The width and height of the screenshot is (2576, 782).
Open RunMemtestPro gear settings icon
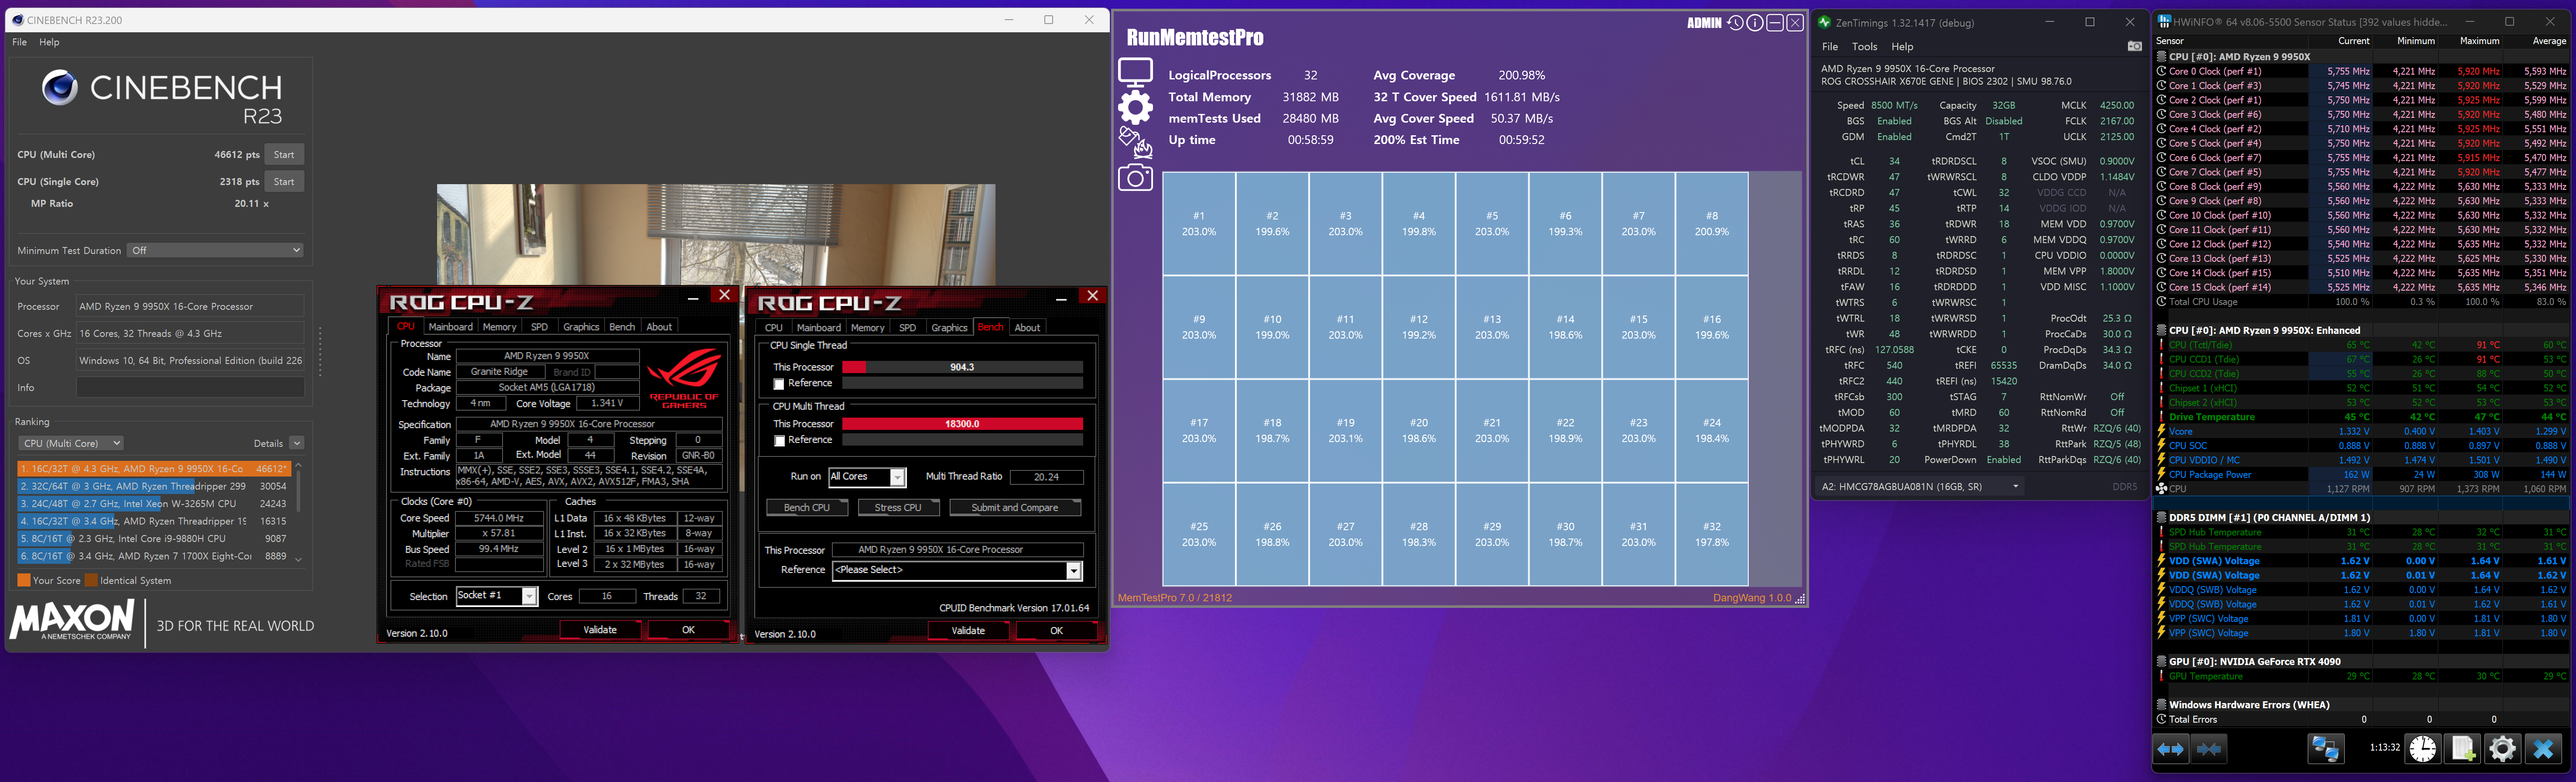pos(1135,107)
